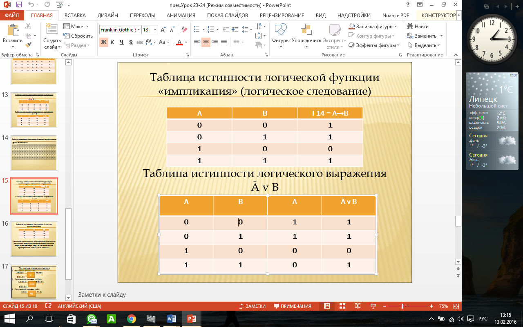Click Создать слайд button
Image resolution: width=523 pixels, height=327 pixels.
52,36
